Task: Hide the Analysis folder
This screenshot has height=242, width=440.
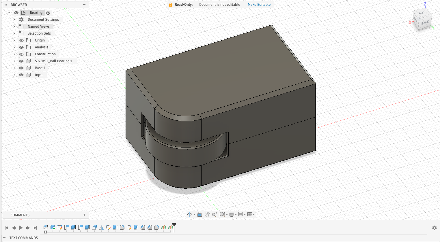Action: (21, 47)
